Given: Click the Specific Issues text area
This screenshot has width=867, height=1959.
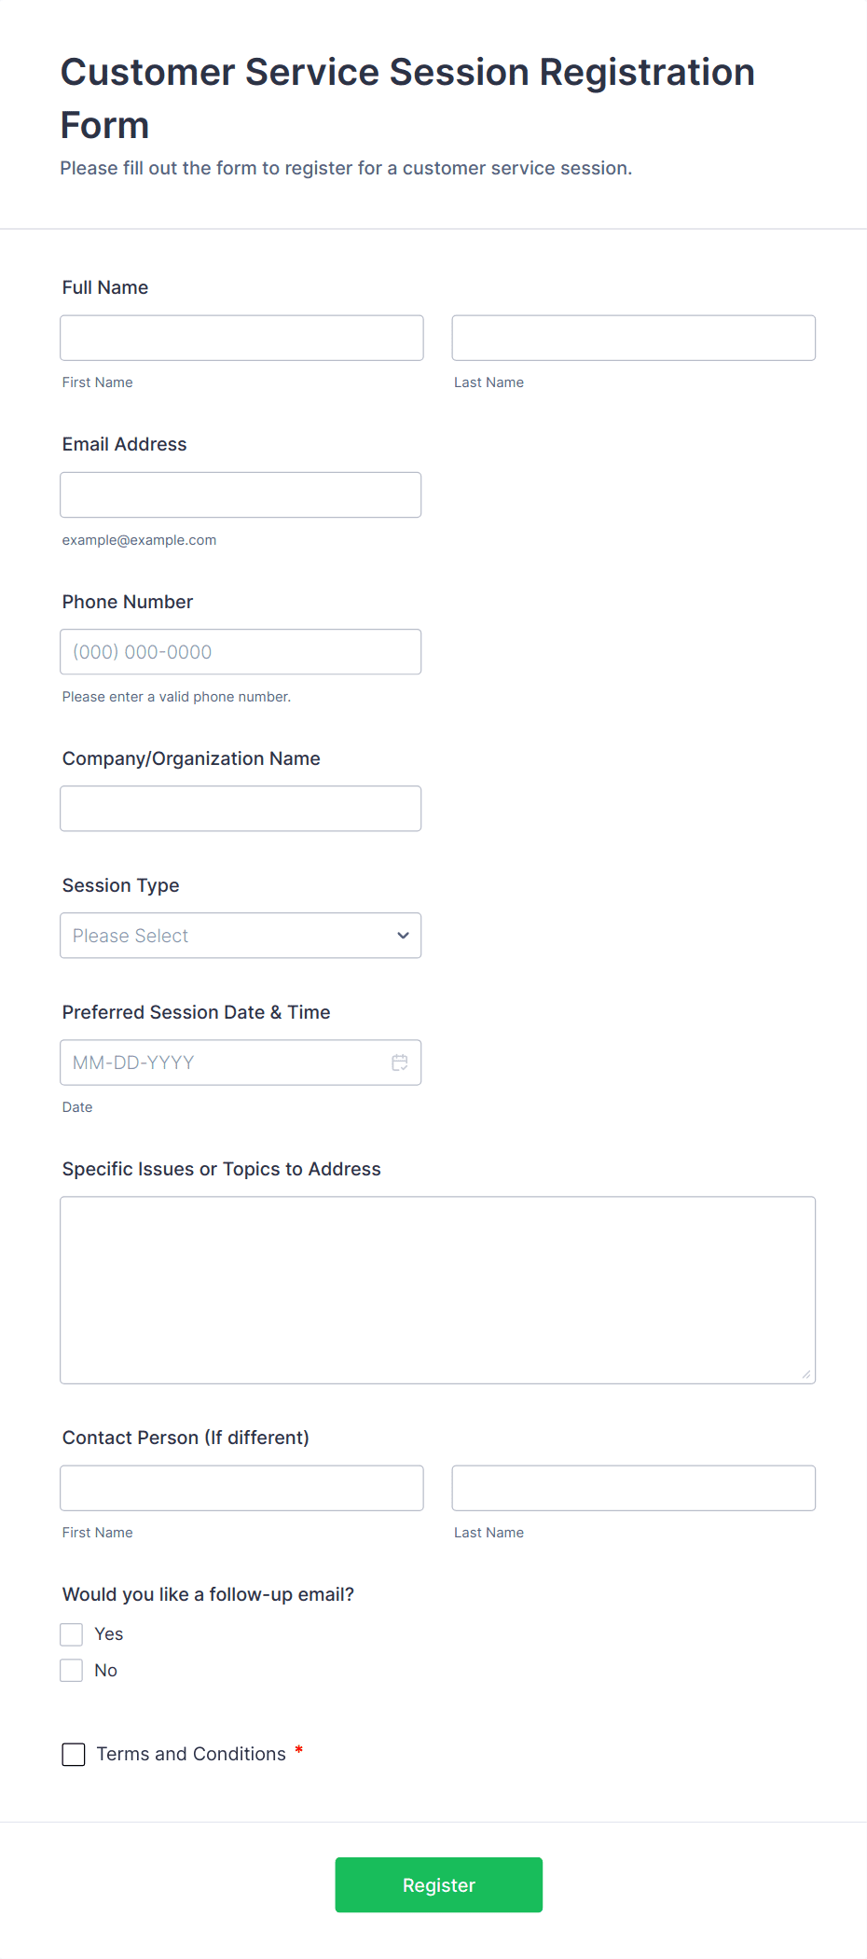Looking at the screenshot, I should pos(437,1289).
